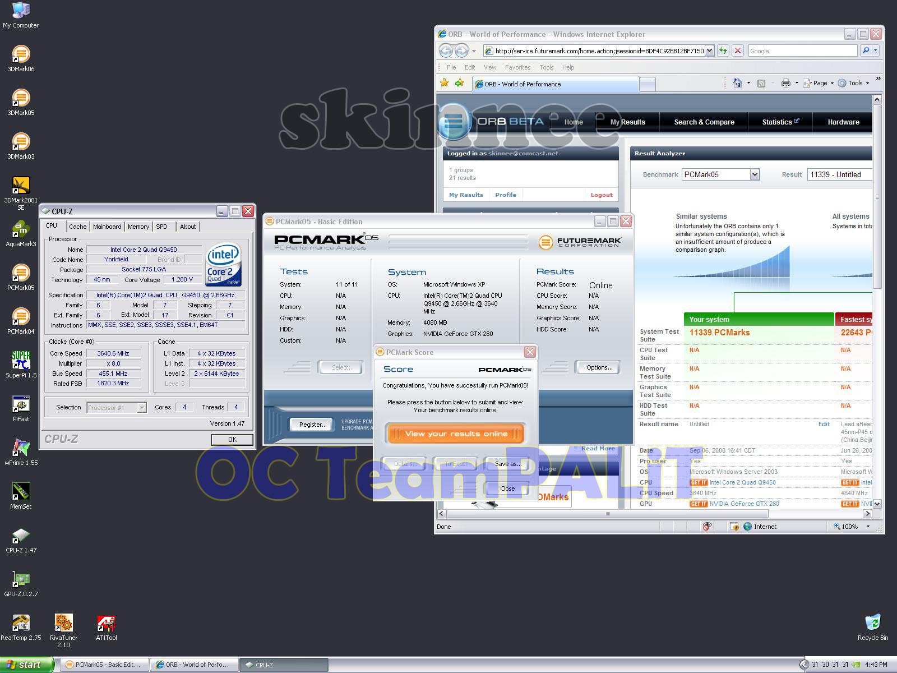Click the PCMark05 Options... button

pos(599,367)
